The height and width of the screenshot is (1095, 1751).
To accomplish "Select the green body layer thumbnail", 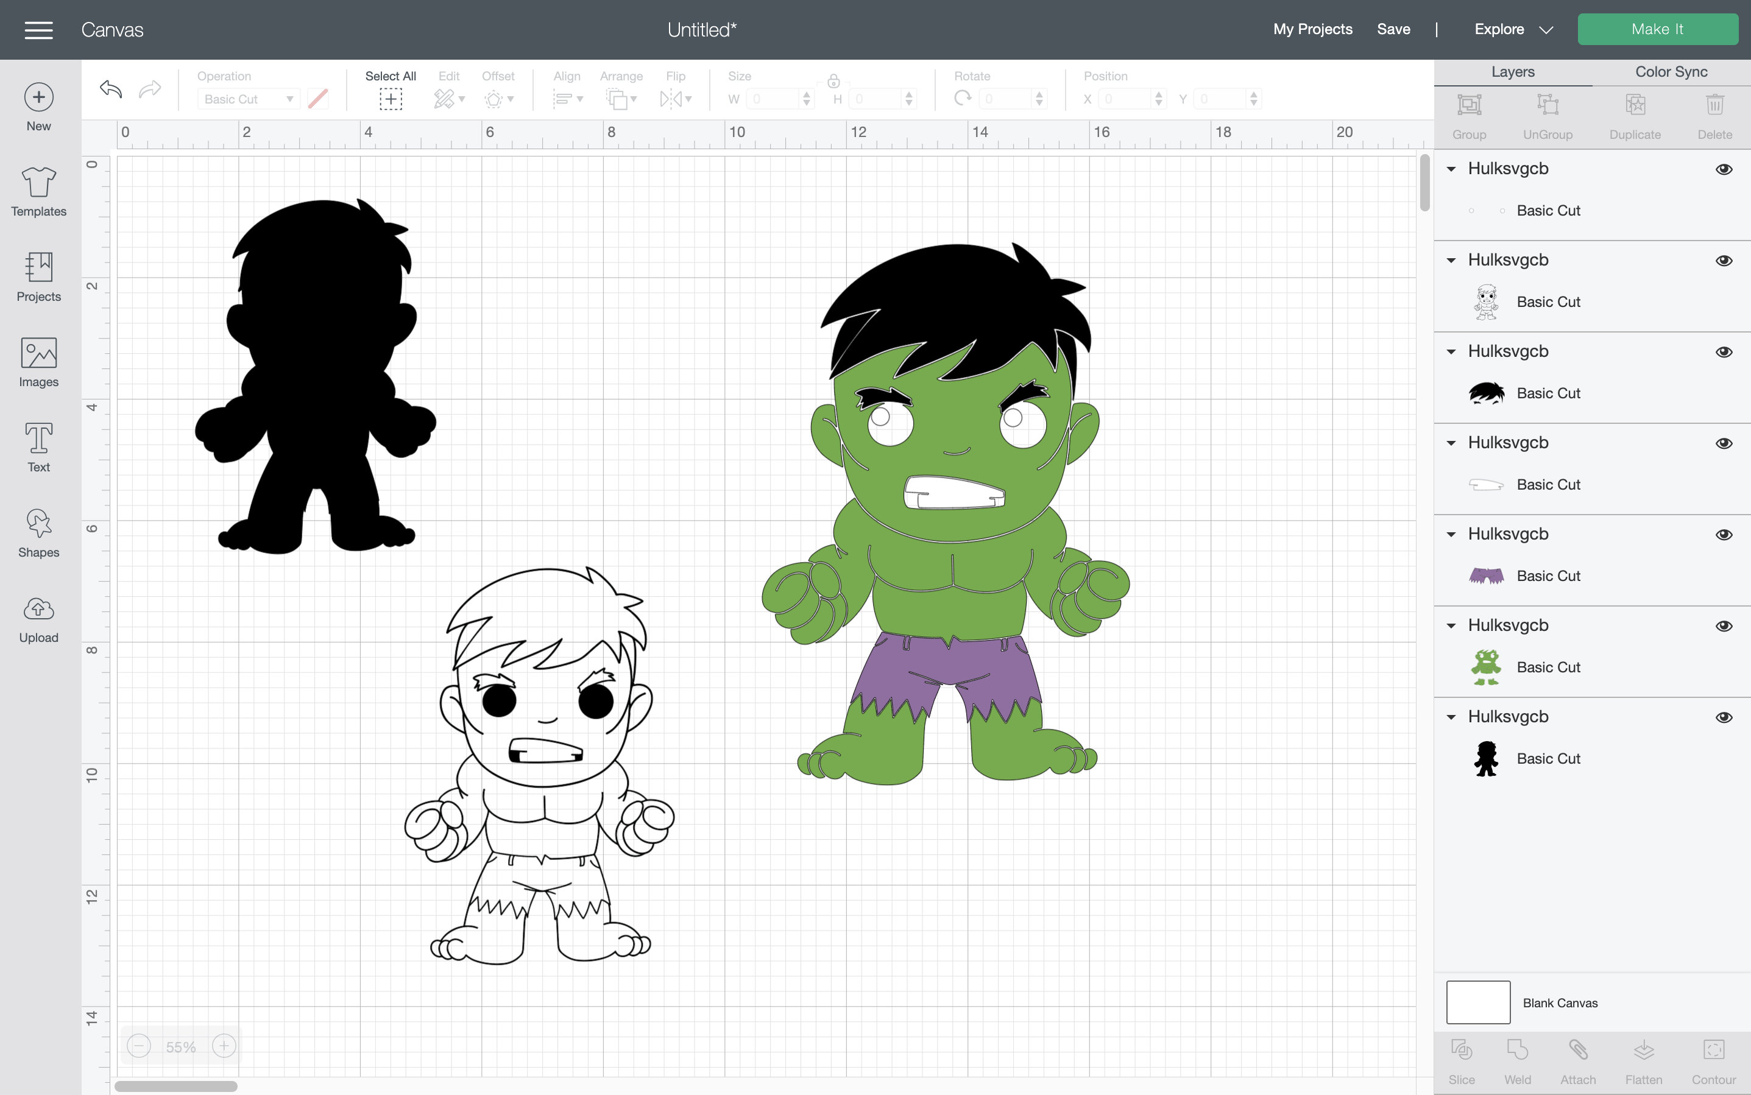I will point(1486,667).
